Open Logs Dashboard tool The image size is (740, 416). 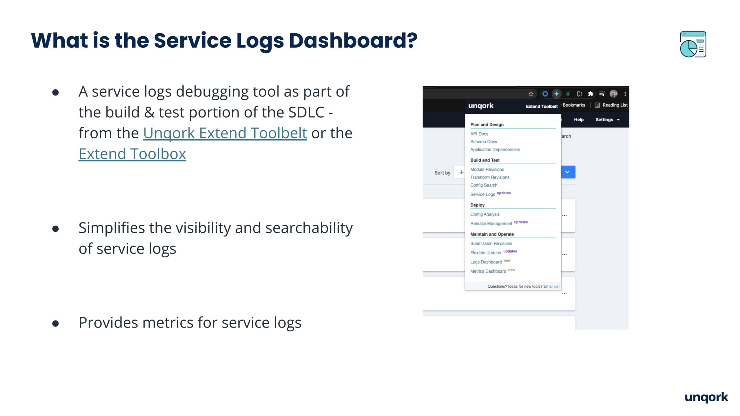486,262
